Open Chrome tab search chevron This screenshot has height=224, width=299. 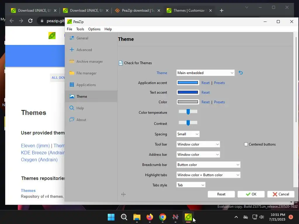(x=246, y=7)
